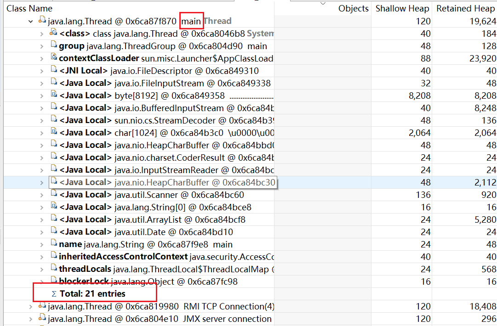Collapse the main Thread tree node

(x=31, y=21)
